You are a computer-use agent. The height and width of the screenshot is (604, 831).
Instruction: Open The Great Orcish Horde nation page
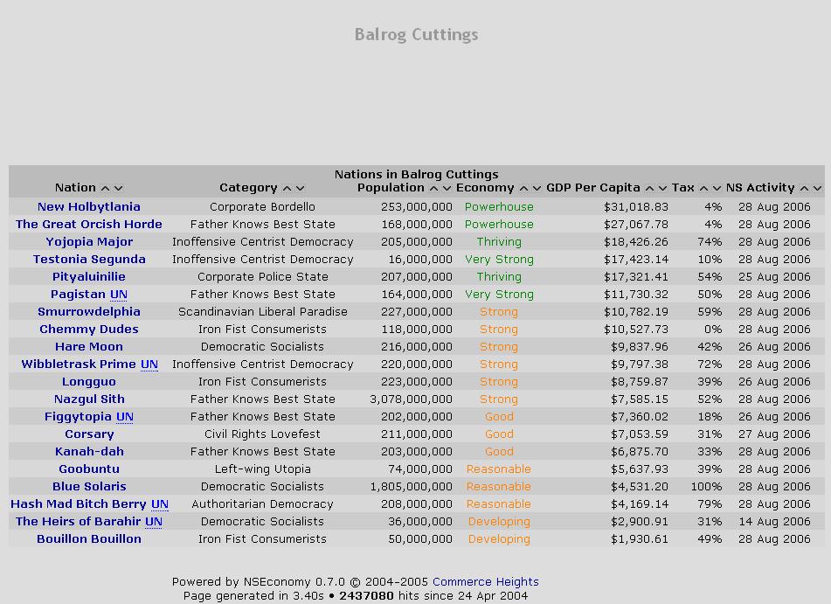[88, 225]
